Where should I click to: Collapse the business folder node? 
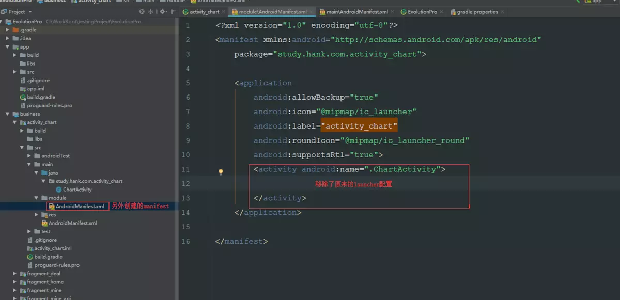pyautogui.click(x=7, y=114)
